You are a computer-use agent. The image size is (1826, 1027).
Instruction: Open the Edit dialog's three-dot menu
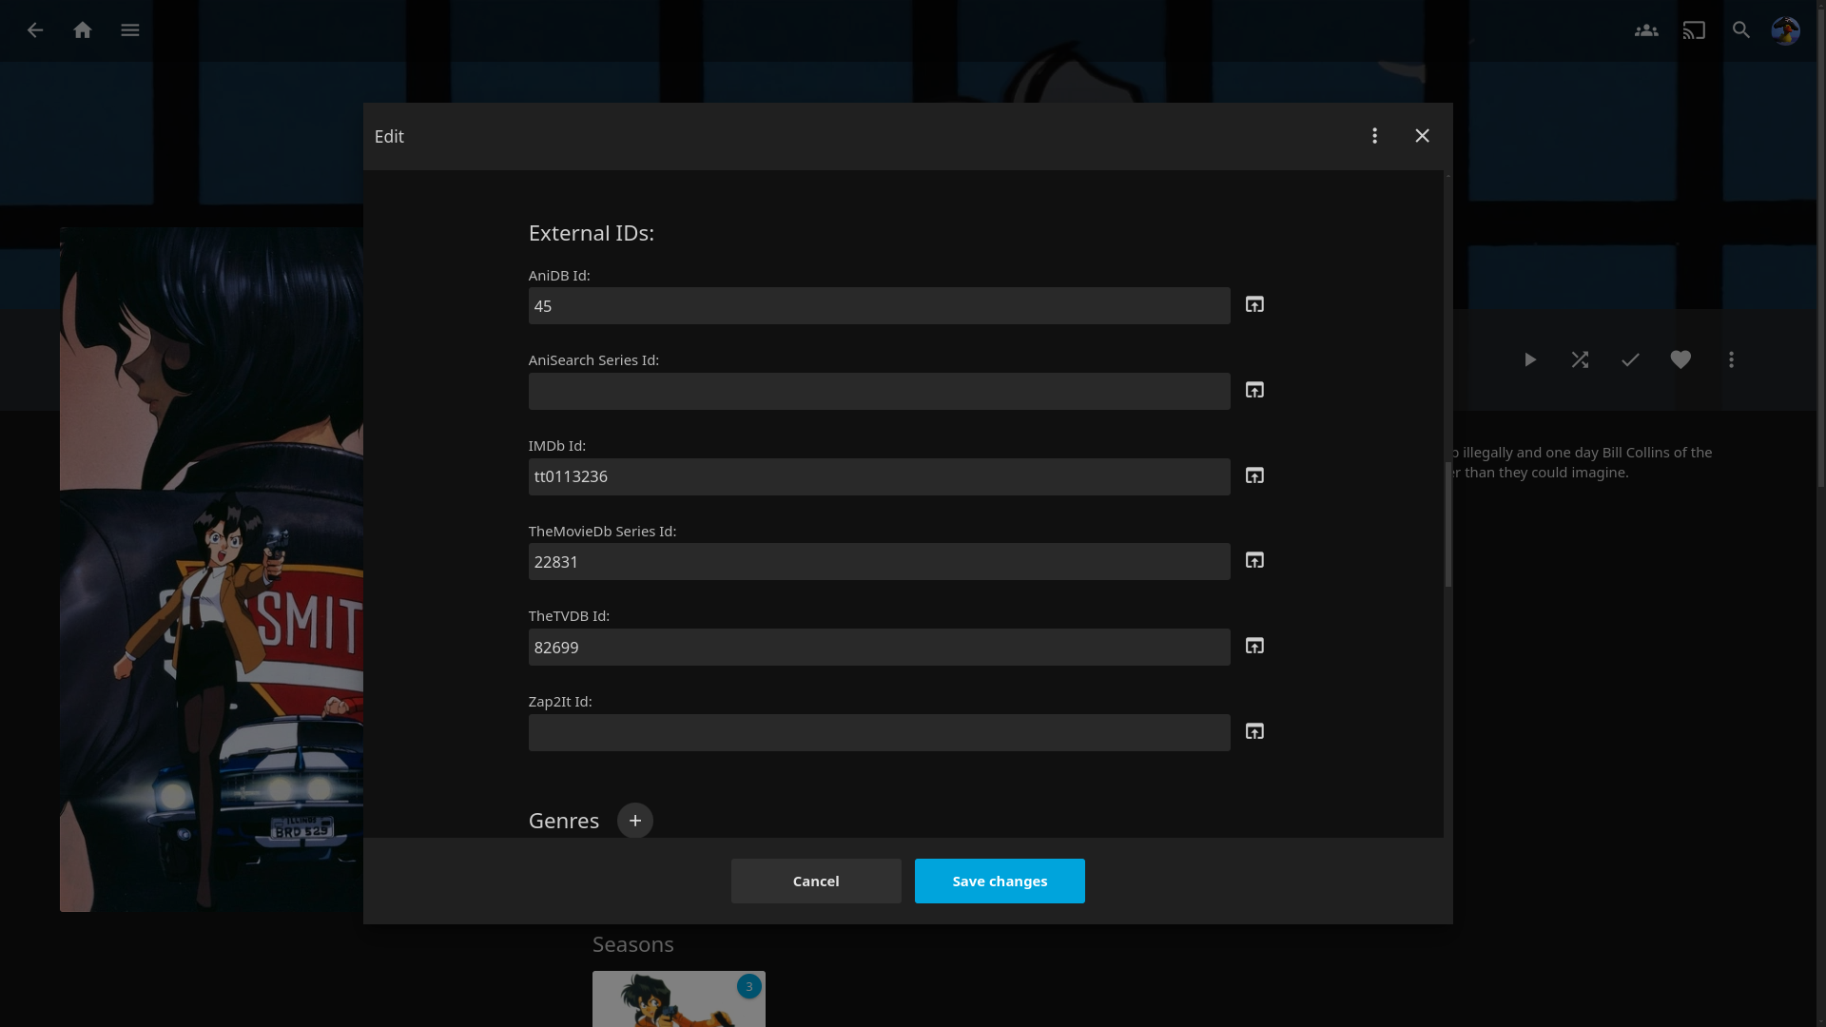point(1374,136)
